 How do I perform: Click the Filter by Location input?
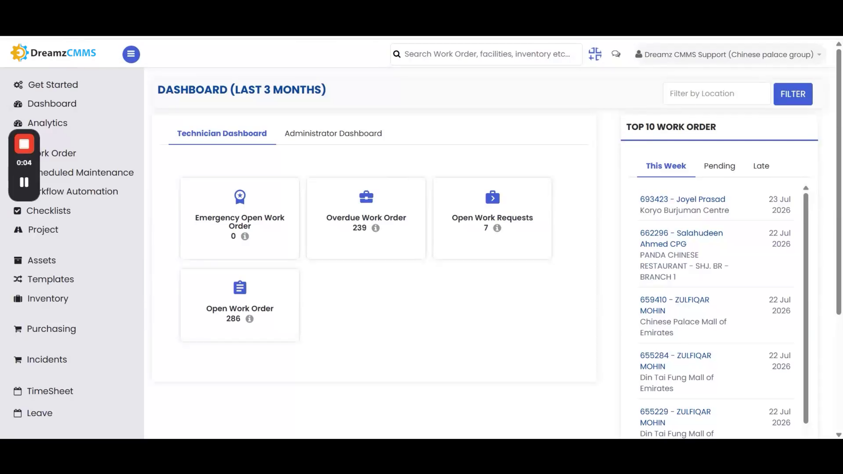pos(717,93)
